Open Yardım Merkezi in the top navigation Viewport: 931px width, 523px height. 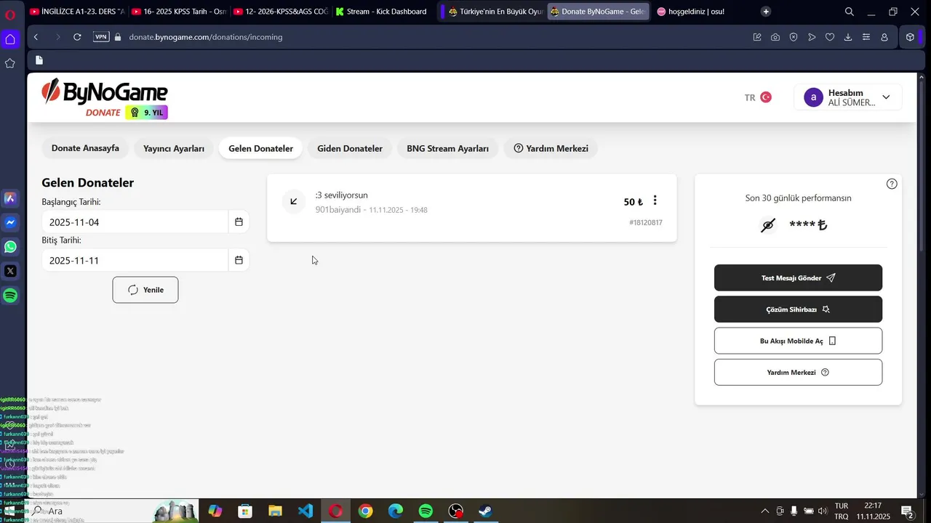551,148
